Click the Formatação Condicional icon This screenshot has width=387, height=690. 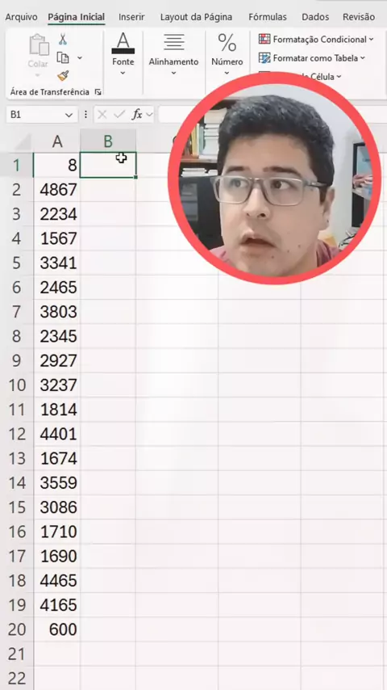(x=264, y=39)
